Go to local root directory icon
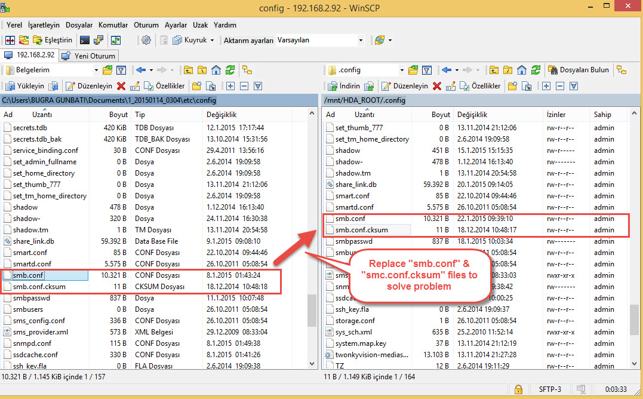 coord(202,70)
